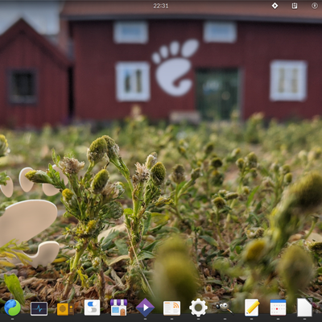Click the running indicator under Settings gear
Image resolution: width=322 pixels, height=322 pixels.
198,319
